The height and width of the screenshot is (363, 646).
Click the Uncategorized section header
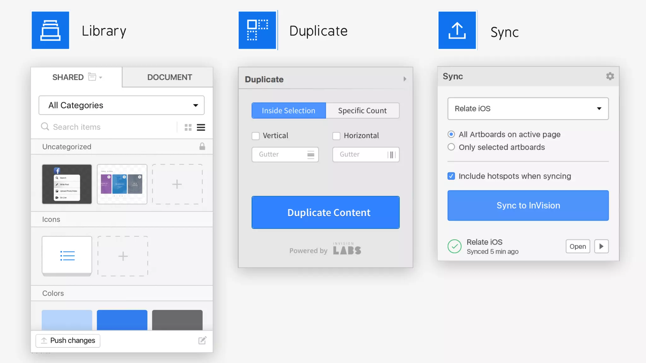point(122,147)
